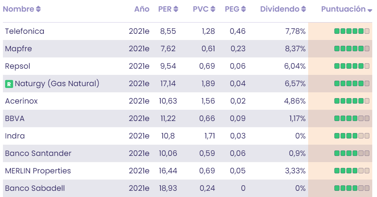Click the Dividendo sort arrows icon
This screenshot has height=197, width=377.
[x=304, y=9]
